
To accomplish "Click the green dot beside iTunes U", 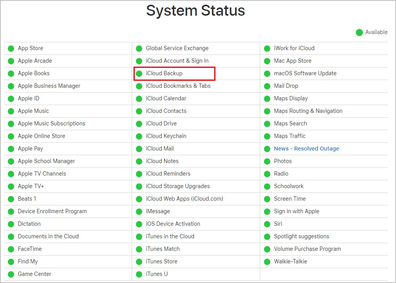I will (139, 274).
